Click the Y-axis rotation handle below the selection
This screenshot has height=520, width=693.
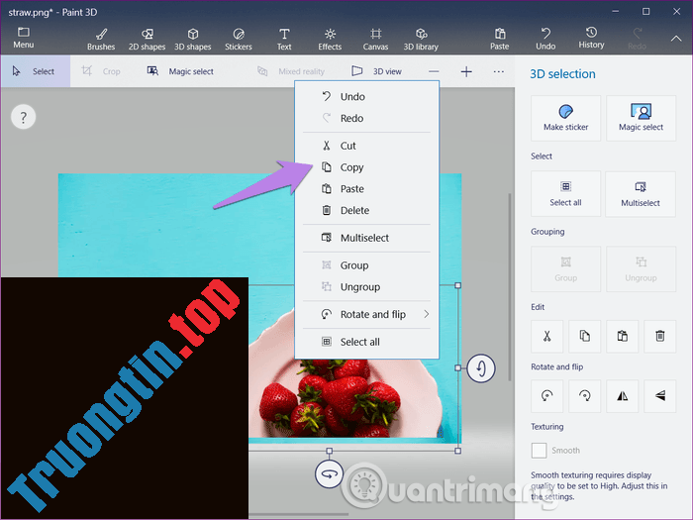pyautogui.click(x=329, y=474)
